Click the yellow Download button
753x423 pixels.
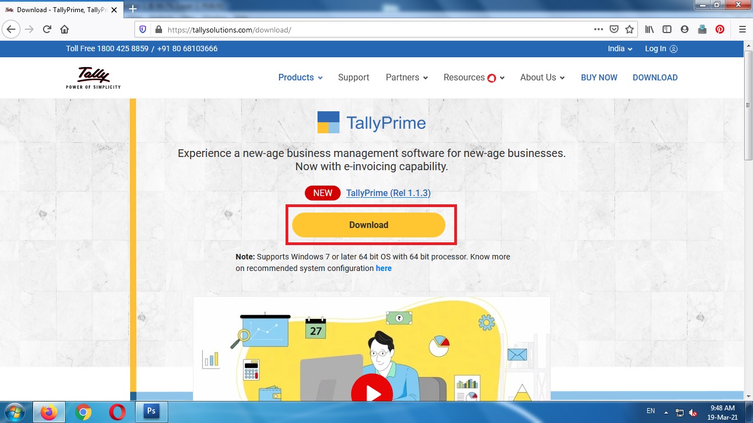pyautogui.click(x=369, y=225)
